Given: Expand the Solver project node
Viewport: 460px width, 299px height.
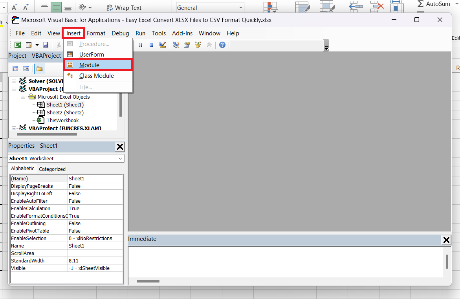Looking at the screenshot, I should (14, 81).
